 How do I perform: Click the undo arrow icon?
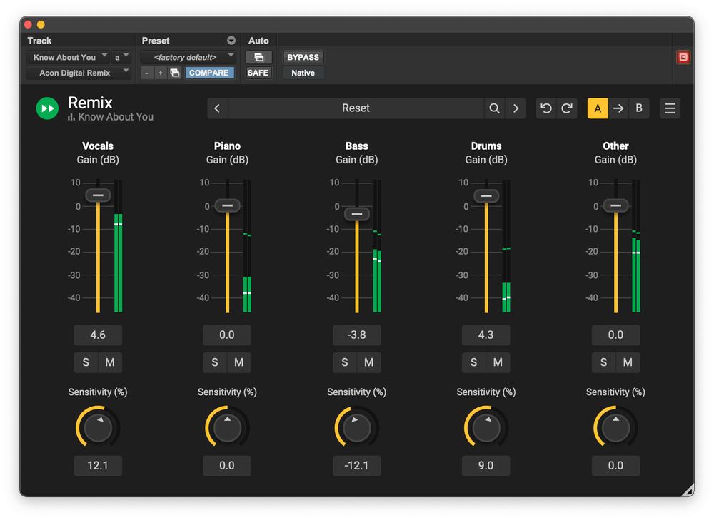click(546, 108)
